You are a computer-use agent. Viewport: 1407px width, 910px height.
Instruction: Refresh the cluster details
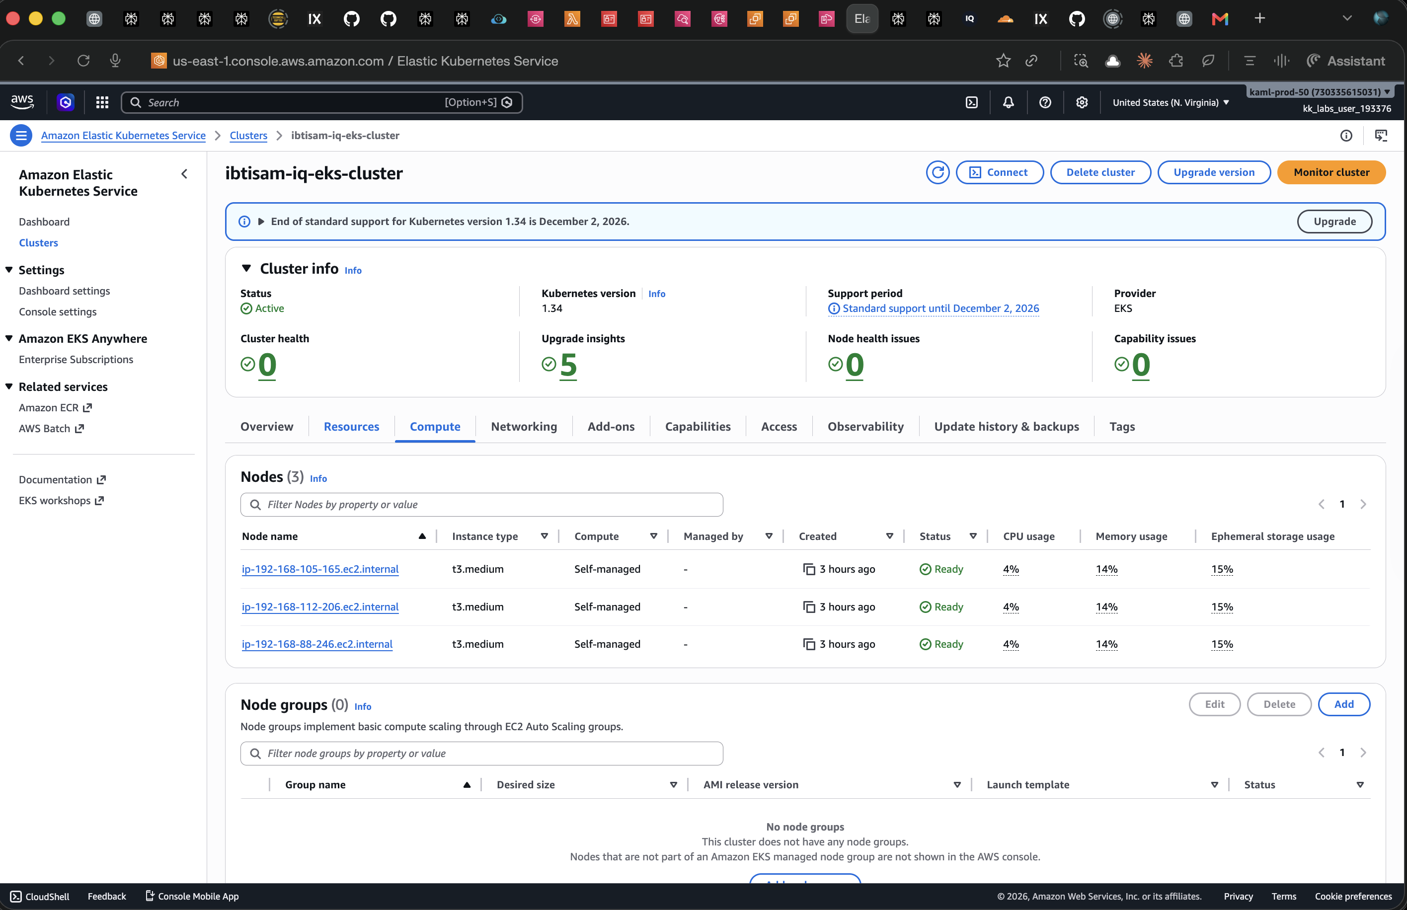coord(937,172)
